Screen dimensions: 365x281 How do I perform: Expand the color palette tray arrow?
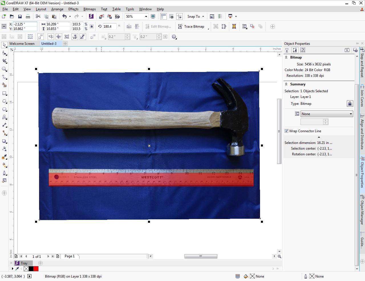click(13, 269)
